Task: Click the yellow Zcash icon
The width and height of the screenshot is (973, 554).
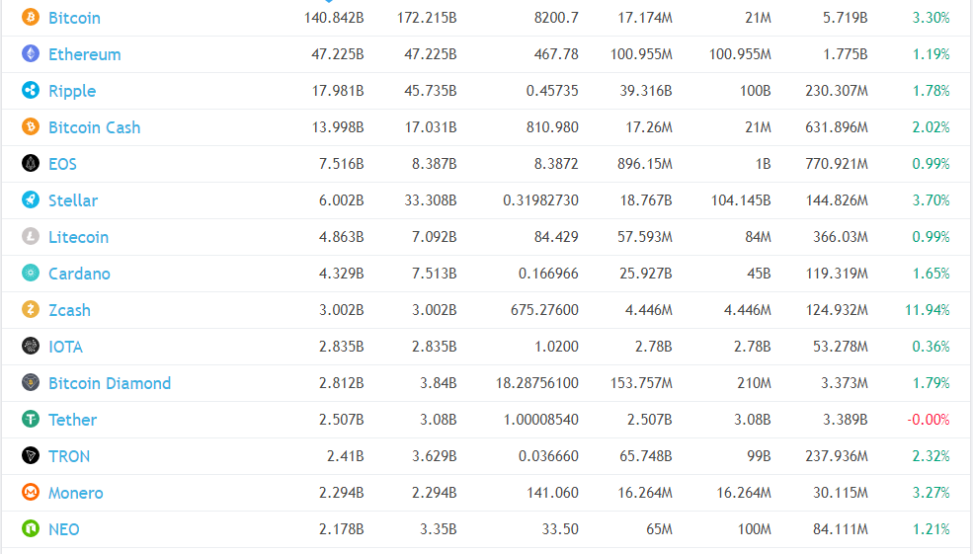Action: [x=31, y=310]
